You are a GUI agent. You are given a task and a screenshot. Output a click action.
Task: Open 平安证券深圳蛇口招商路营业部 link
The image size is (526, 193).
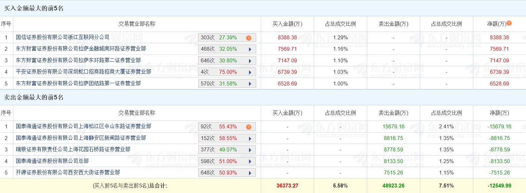click(x=83, y=72)
